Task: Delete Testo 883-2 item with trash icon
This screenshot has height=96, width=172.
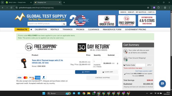Action: click(118, 63)
